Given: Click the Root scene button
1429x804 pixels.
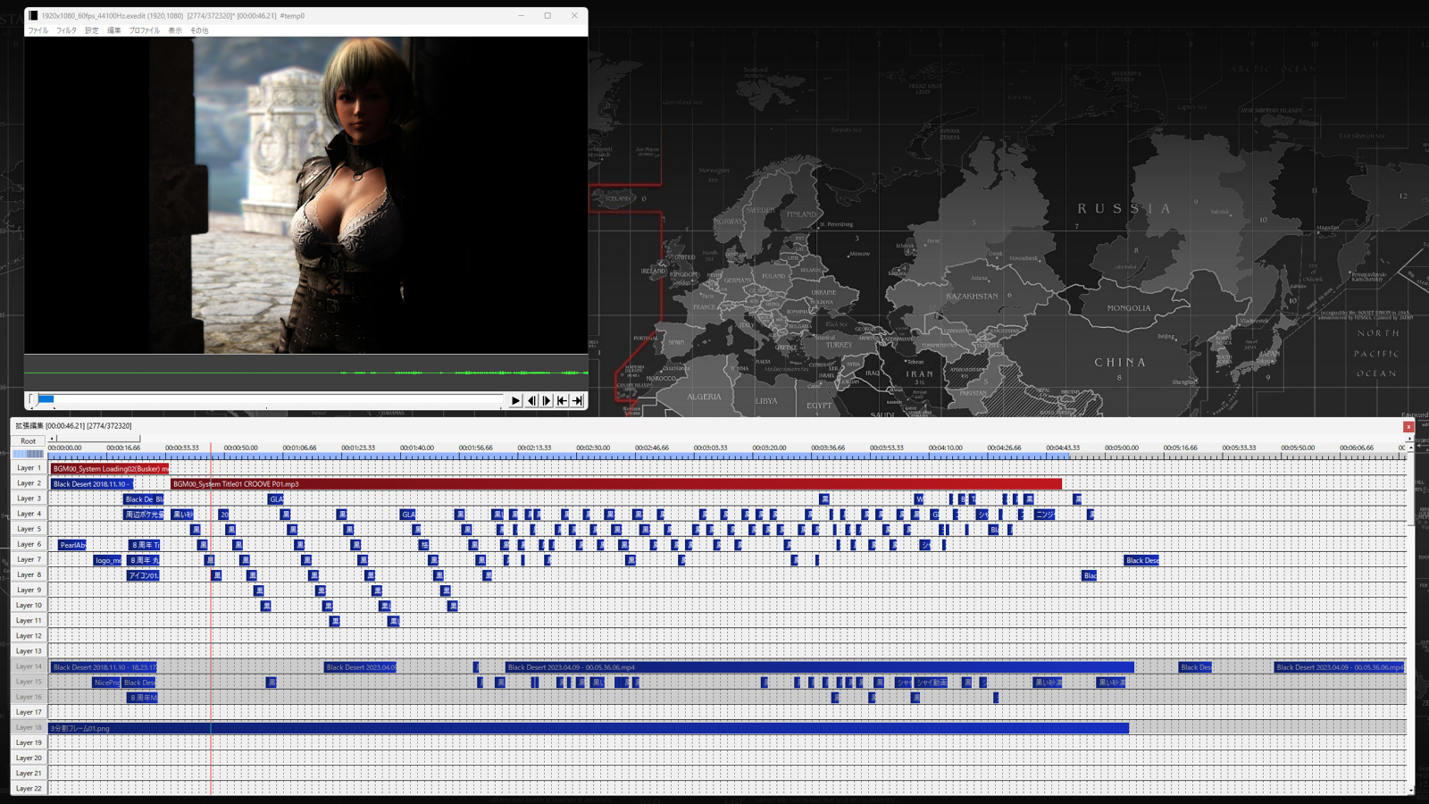Looking at the screenshot, I should point(29,440).
